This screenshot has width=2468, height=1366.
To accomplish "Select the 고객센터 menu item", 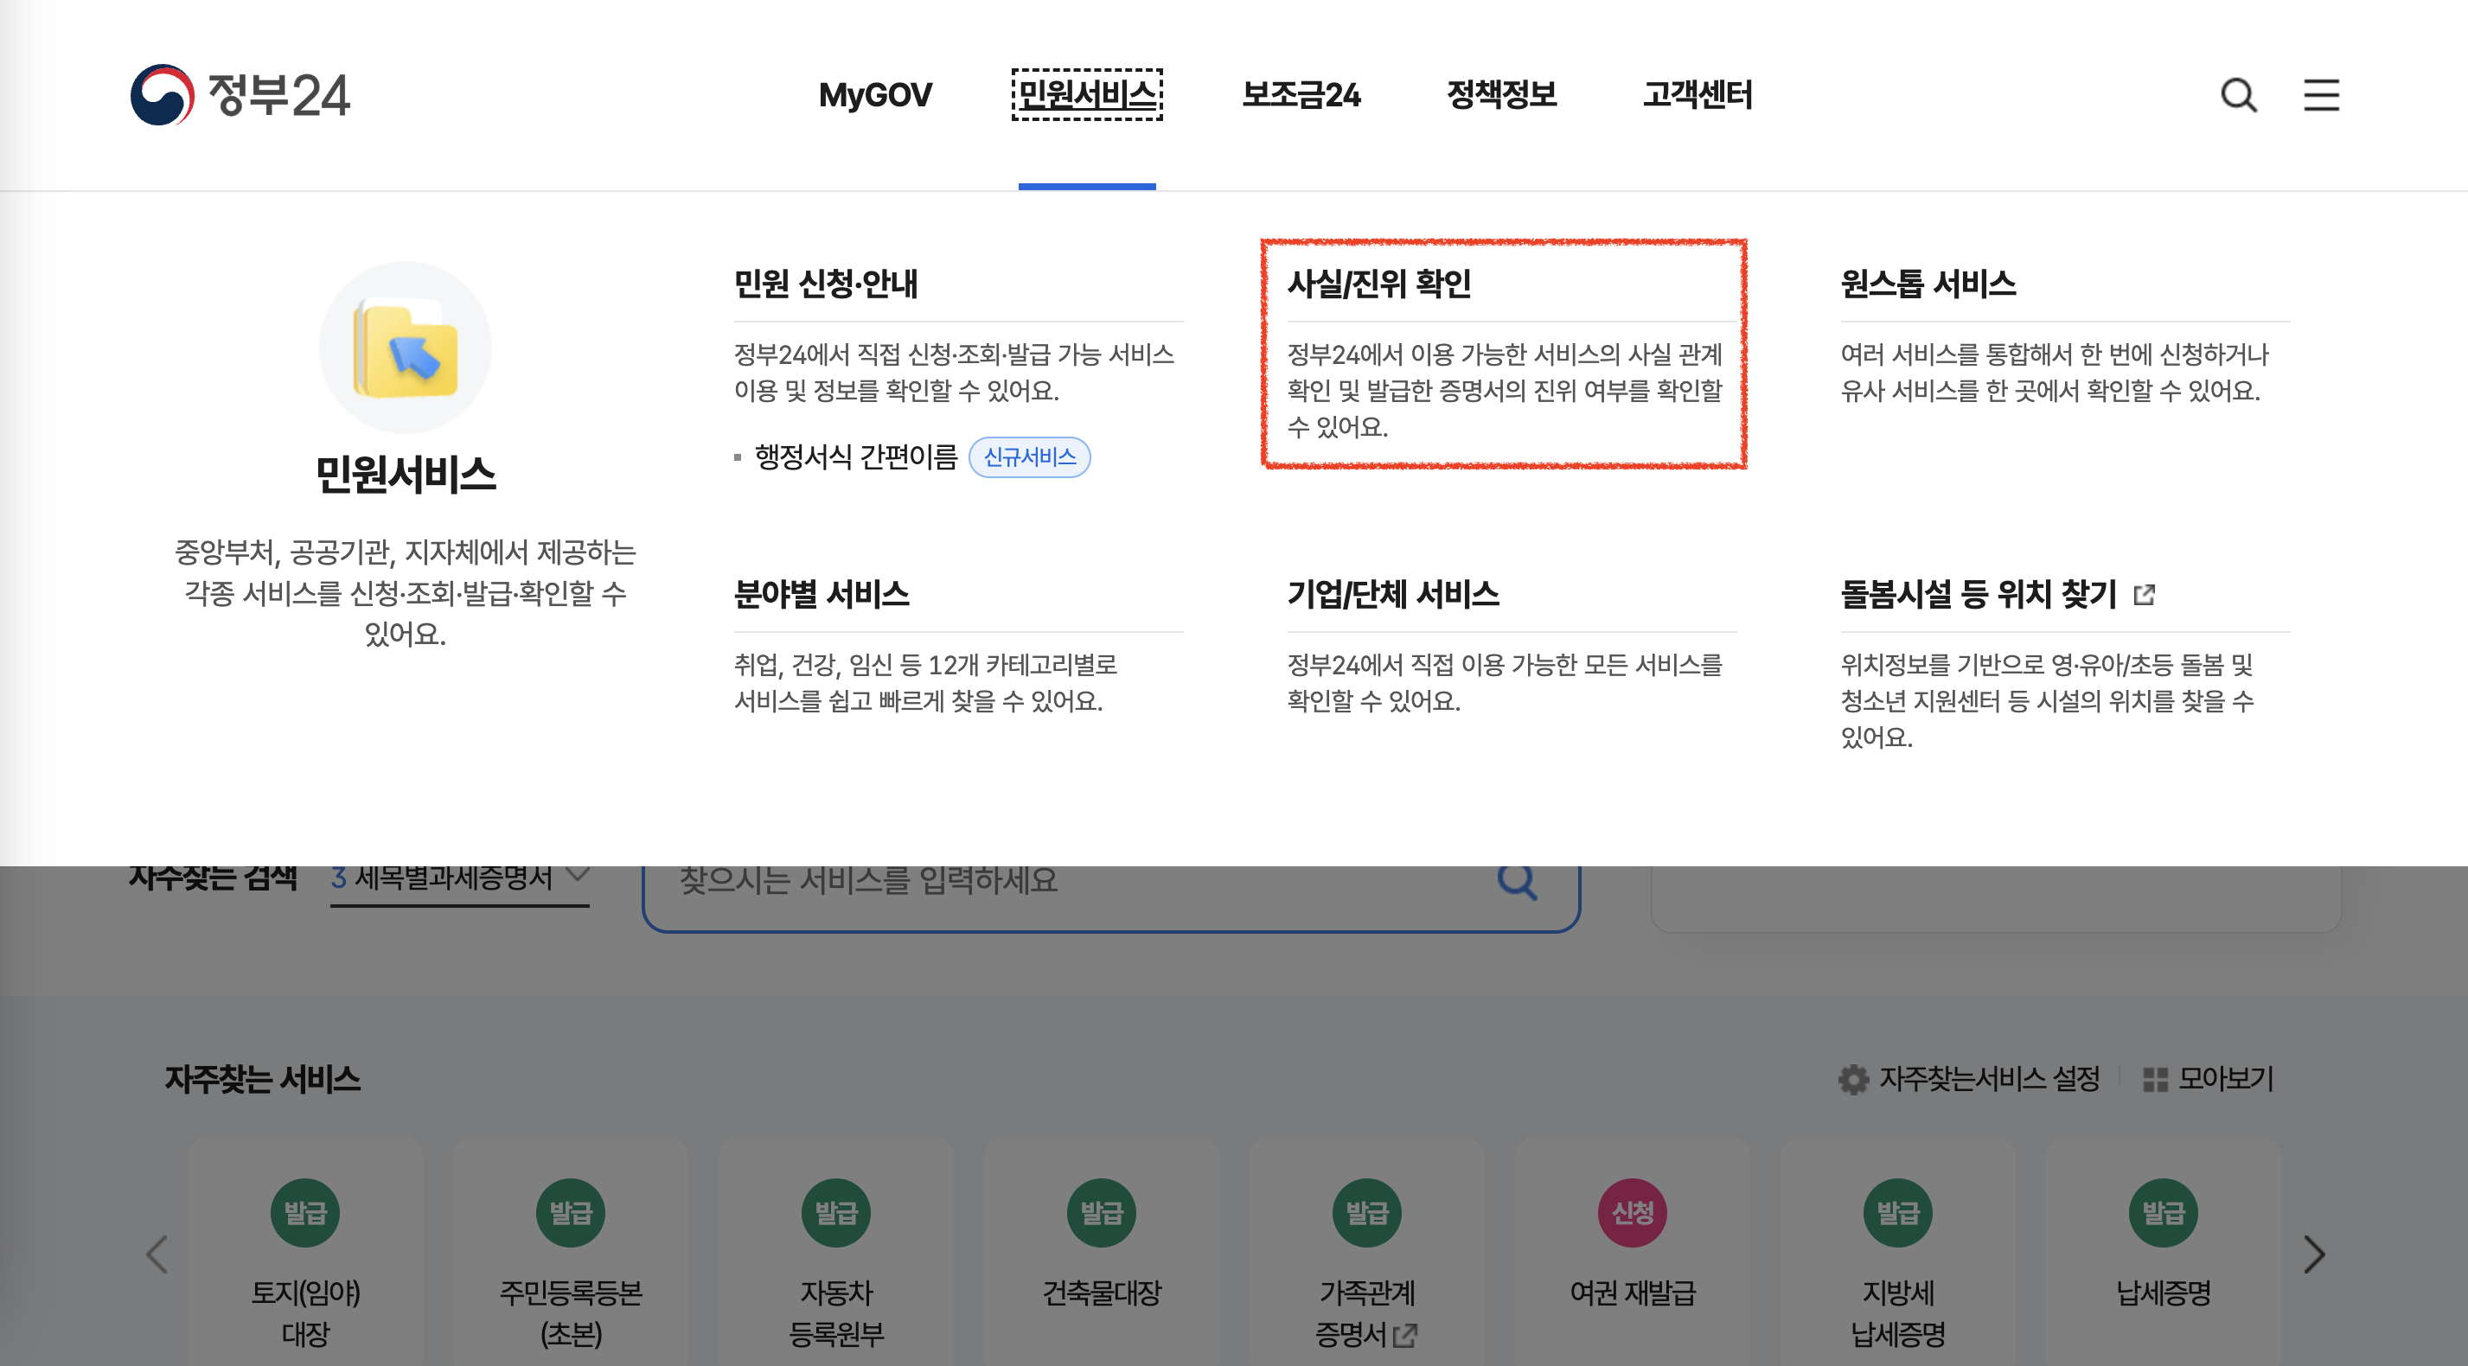I will pyautogui.click(x=1697, y=95).
